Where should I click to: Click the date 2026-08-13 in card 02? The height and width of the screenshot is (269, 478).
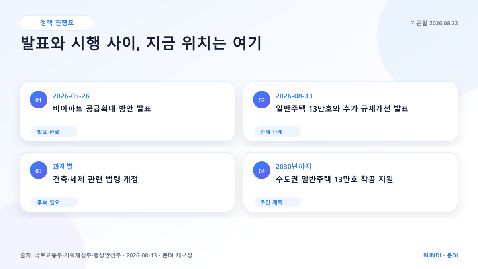(x=294, y=96)
